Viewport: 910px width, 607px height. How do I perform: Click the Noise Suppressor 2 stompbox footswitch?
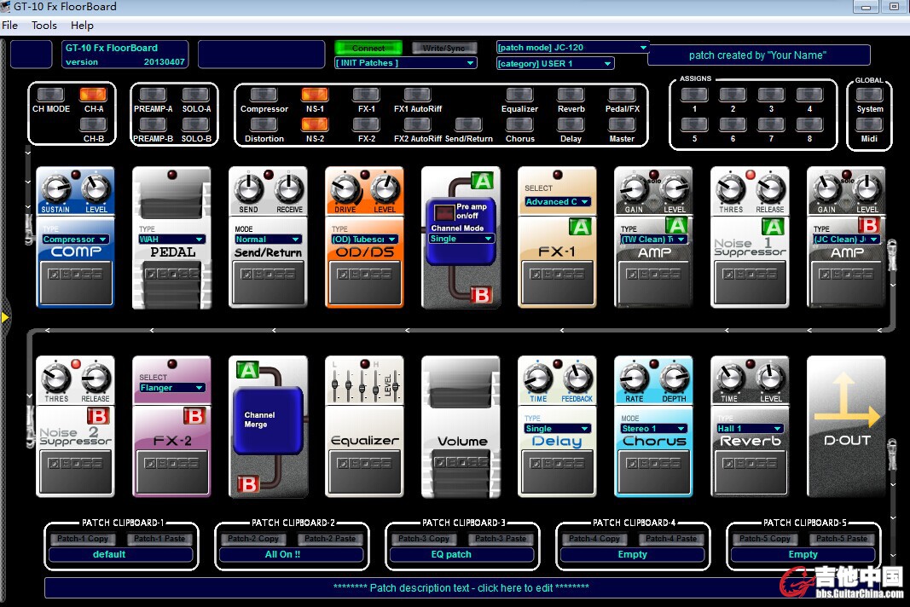[75, 471]
